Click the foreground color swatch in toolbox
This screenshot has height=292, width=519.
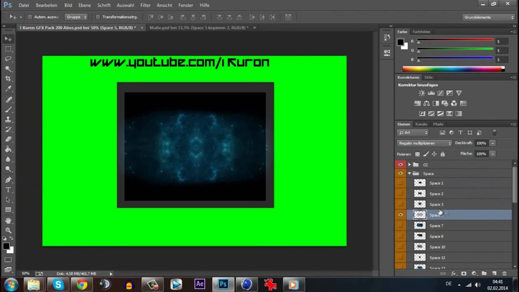[x=6, y=246]
